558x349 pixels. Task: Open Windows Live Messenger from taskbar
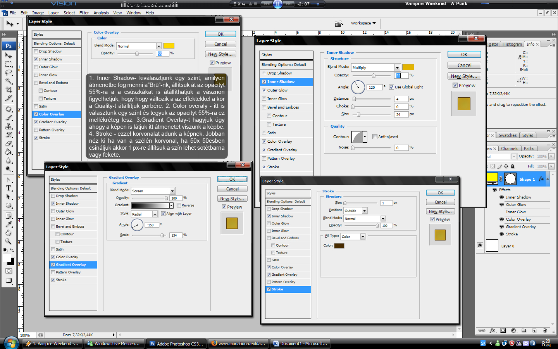tap(114, 344)
